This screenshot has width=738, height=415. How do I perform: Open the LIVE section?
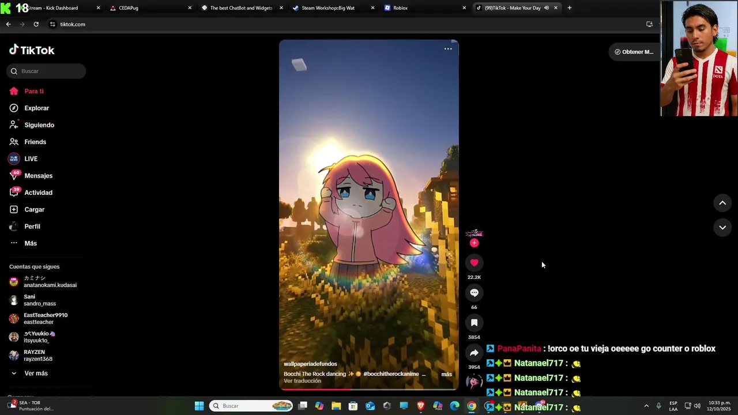click(x=23, y=159)
